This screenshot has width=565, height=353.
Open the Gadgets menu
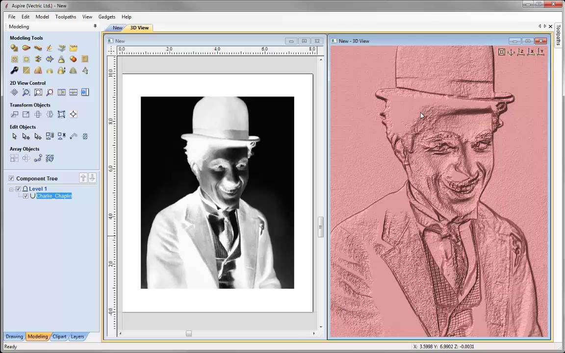coord(107,17)
